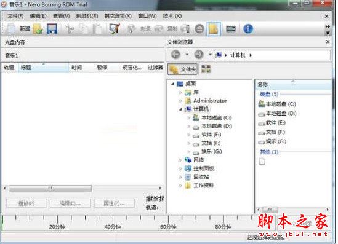Click the Burn disc icon

(131, 29)
